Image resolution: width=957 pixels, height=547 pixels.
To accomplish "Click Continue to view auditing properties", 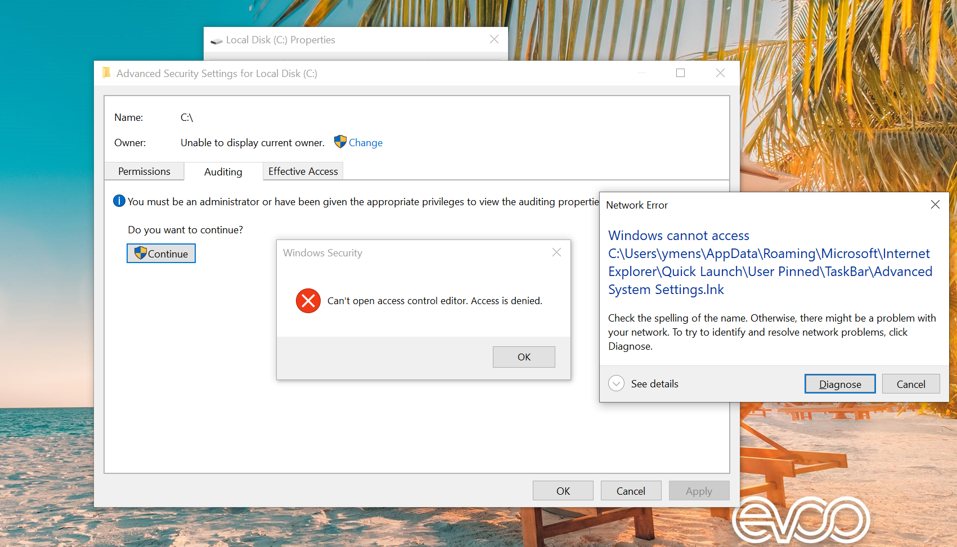I will [x=161, y=253].
